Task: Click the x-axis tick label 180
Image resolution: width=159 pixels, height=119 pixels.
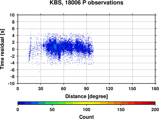Action: (155, 89)
